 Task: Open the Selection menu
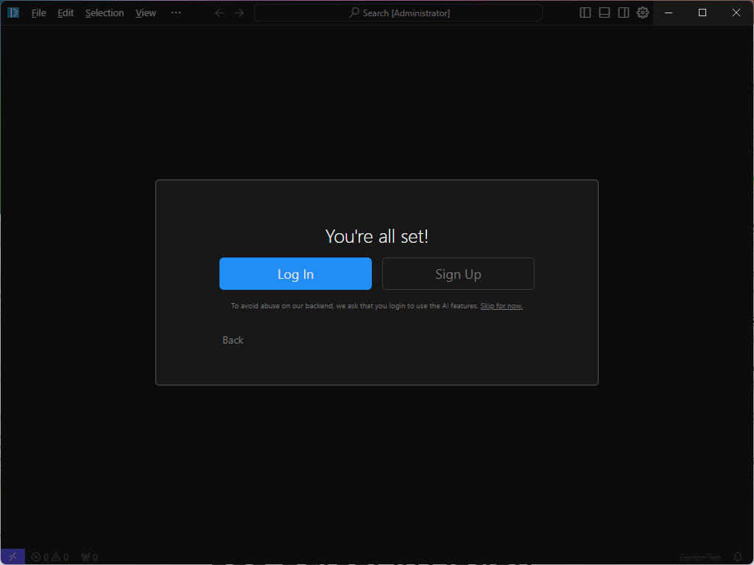tap(105, 13)
